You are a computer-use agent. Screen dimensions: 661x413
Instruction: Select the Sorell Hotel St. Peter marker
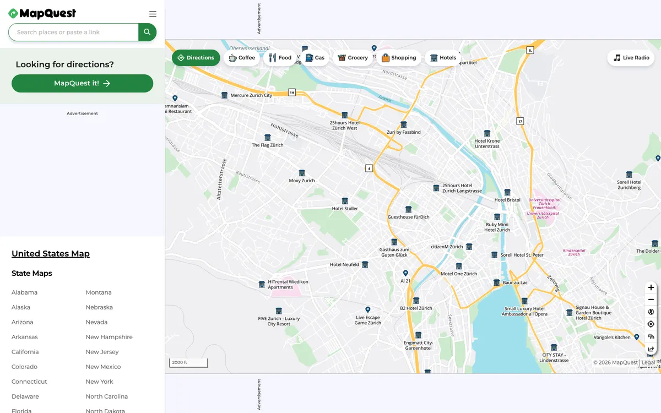(x=494, y=255)
